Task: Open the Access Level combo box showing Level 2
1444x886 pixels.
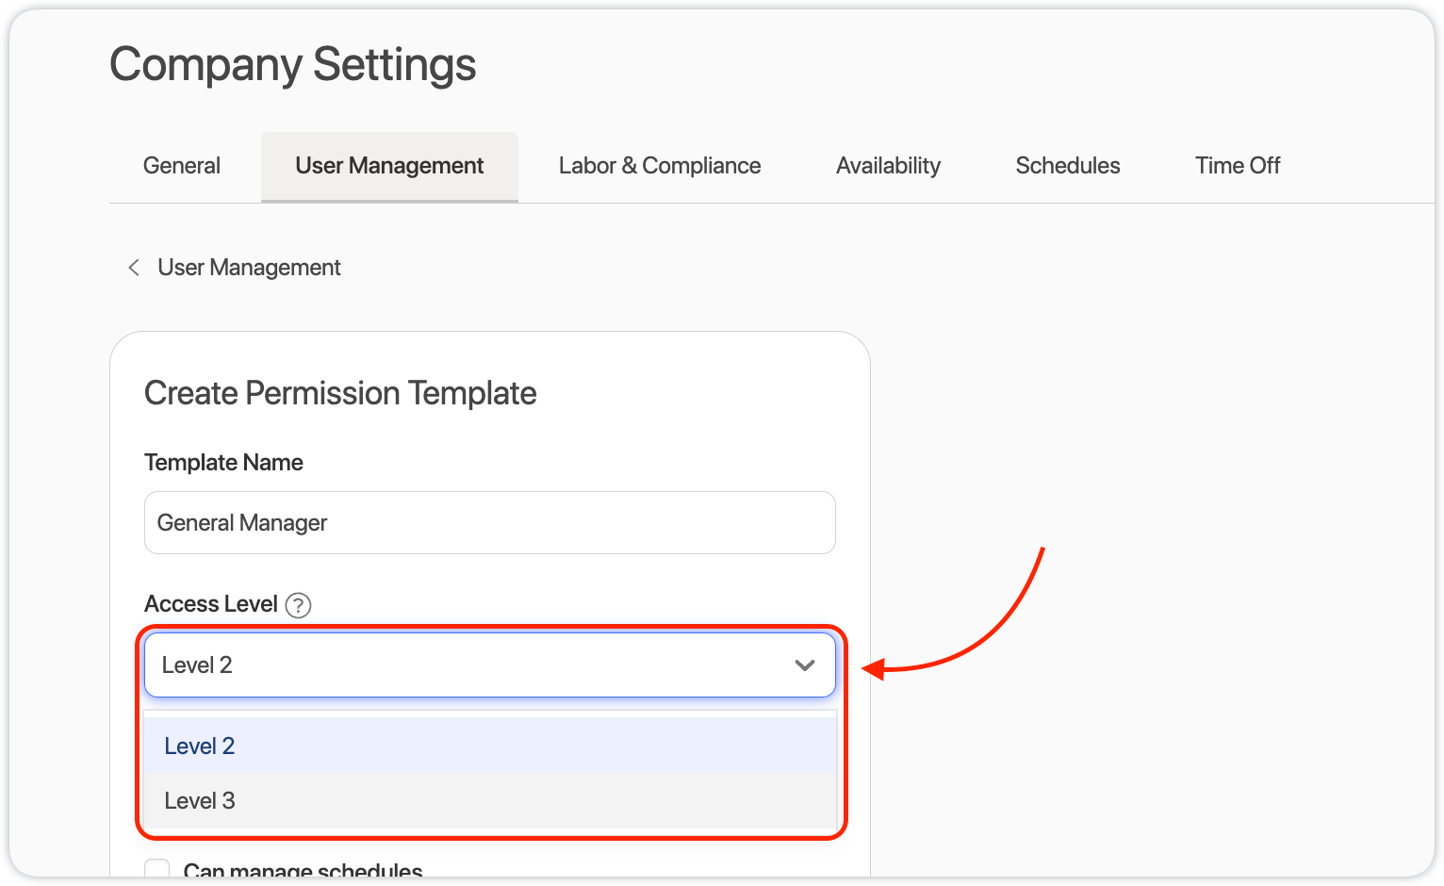Action: click(x=471, y=665)
